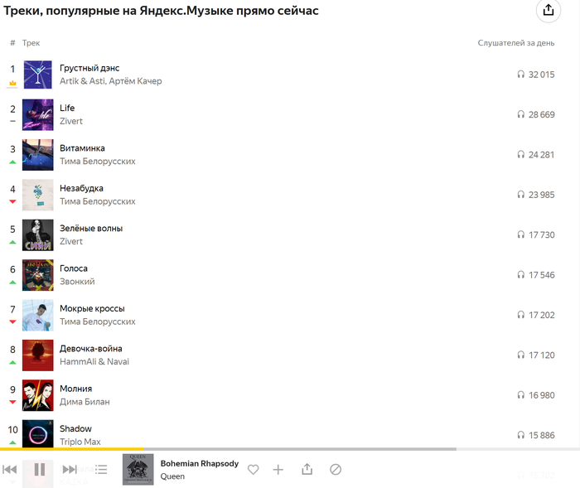The height and width of the screenshot is (488, 580).
Task: Open the track title Незабудка
Action: (x=81, y=188)
